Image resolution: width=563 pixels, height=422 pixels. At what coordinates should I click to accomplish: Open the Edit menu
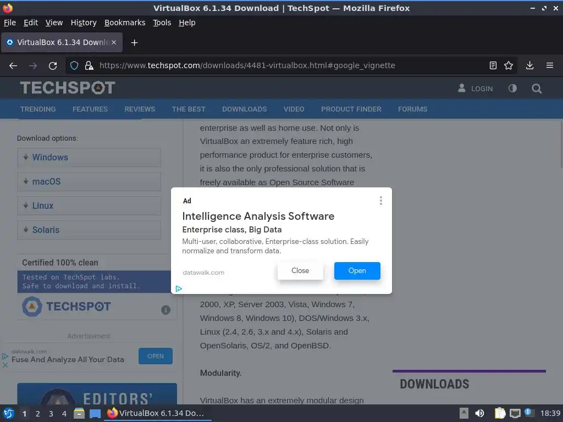pyautogui.click(x=31, y=23)
